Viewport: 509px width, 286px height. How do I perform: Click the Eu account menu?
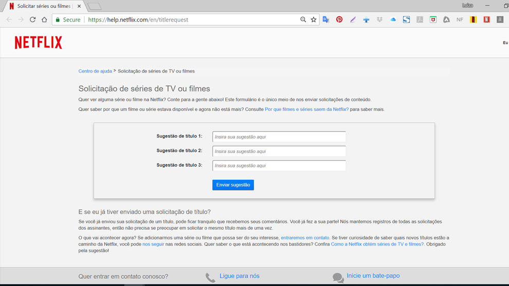click(505, 43)
